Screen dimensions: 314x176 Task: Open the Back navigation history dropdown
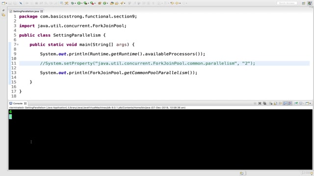180,3
